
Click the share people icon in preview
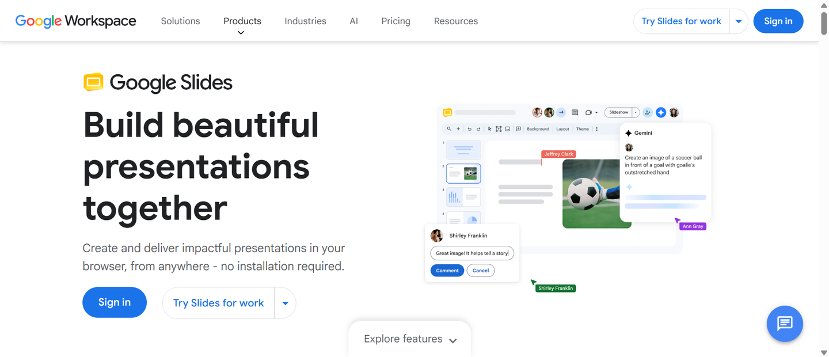pos(647,112)
